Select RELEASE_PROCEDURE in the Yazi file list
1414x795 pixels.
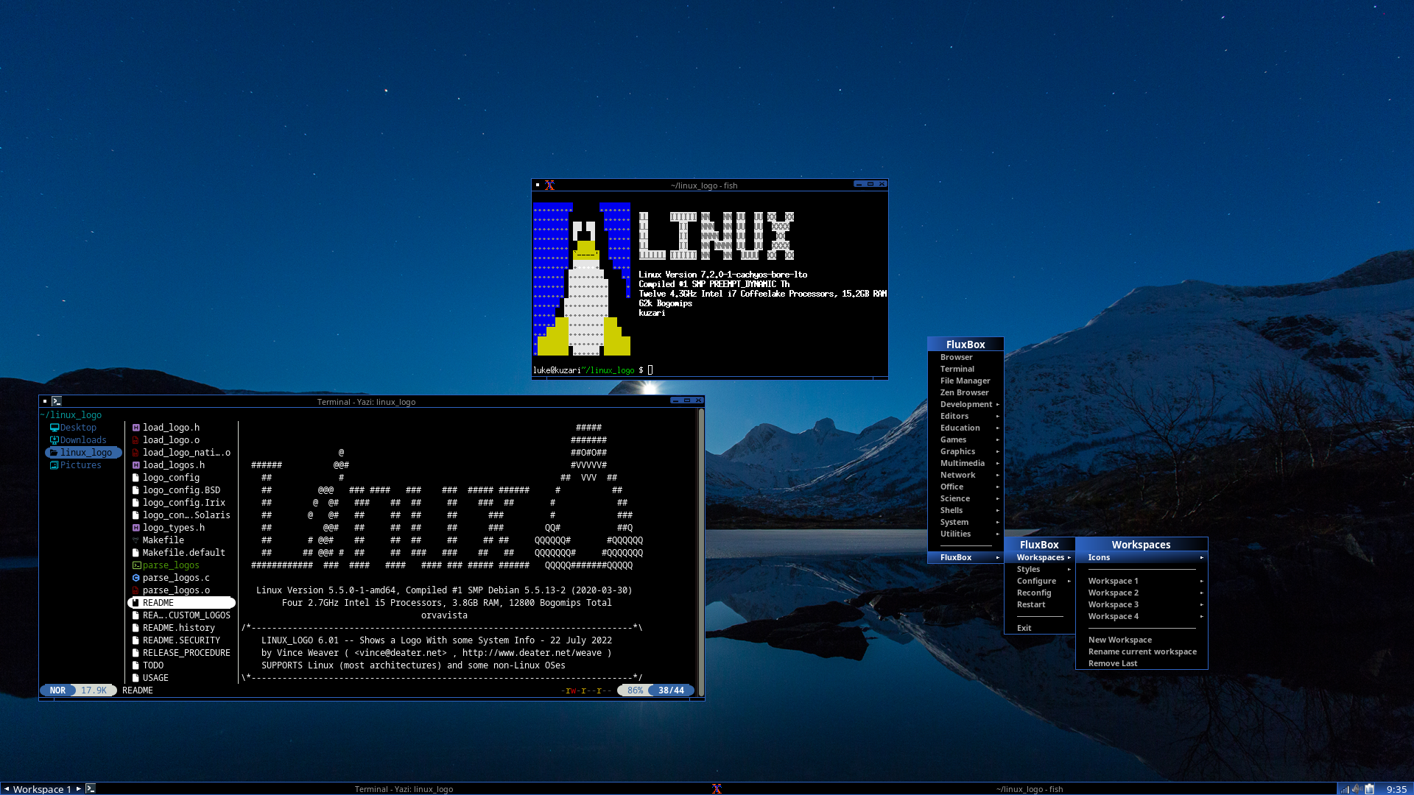181,653
